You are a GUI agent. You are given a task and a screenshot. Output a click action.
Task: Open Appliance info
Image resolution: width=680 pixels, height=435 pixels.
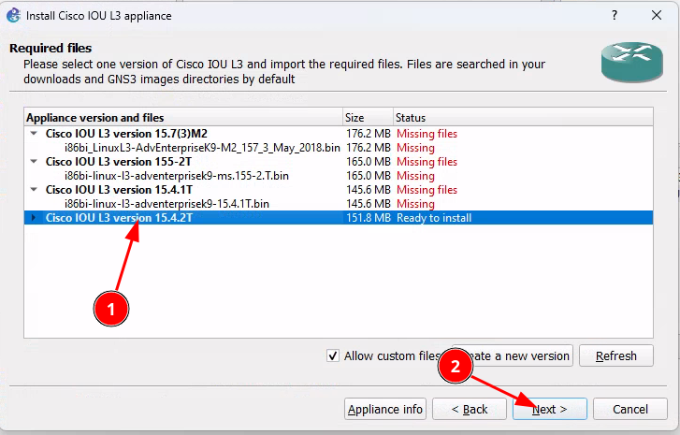pos(385,409)
